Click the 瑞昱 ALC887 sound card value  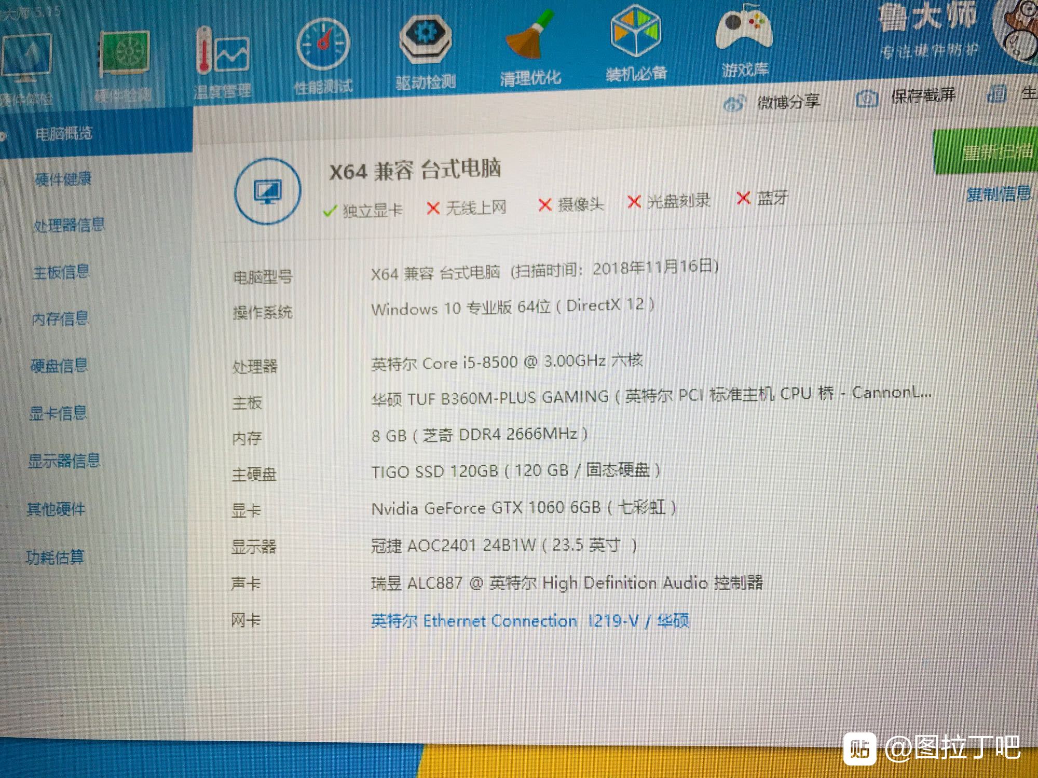point(567,583)
